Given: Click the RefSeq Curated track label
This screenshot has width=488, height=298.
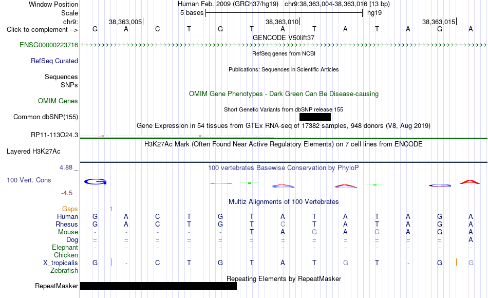Looking at the screenshot, I should click(x=54, y=61).
